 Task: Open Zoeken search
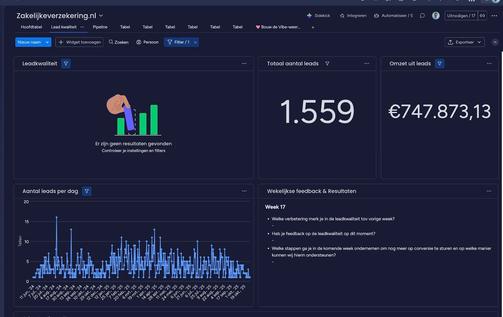[x=119, y=42]
